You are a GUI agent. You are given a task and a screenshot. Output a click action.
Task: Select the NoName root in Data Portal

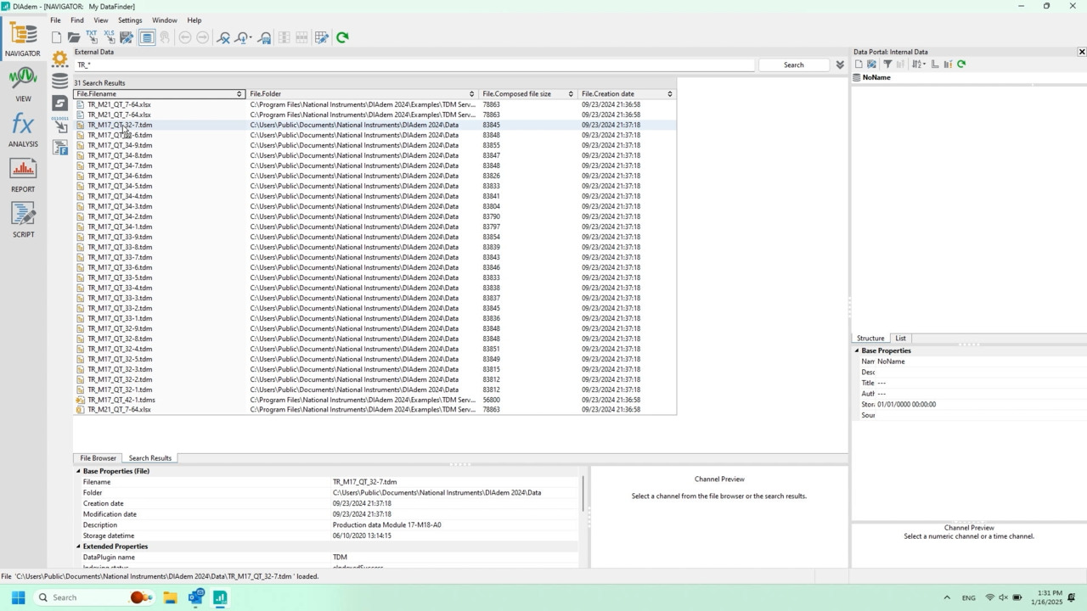point(876,78)
